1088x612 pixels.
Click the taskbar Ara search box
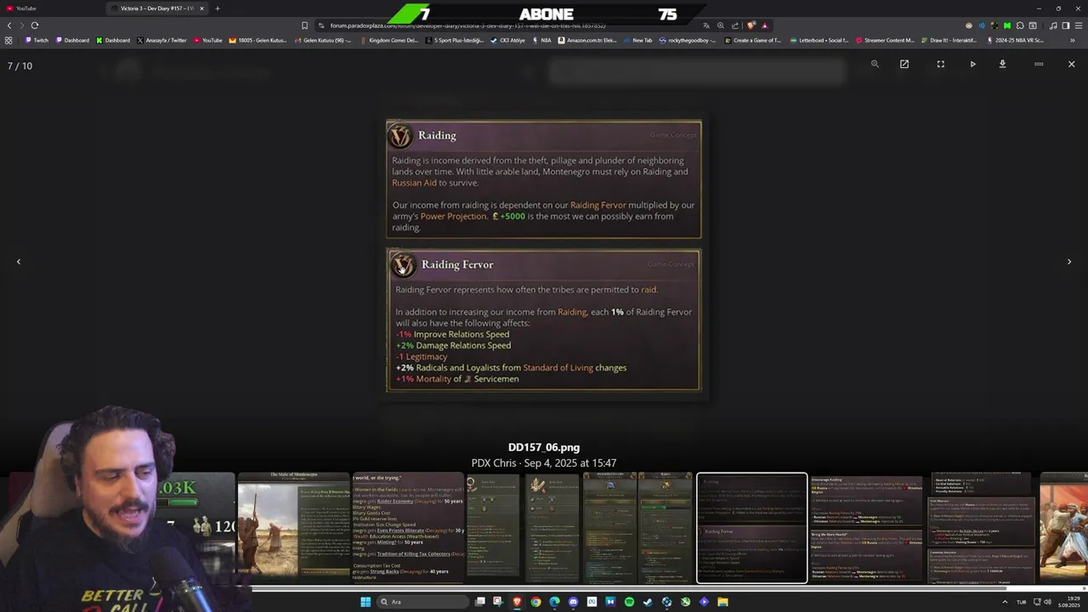tap(421, 602)
